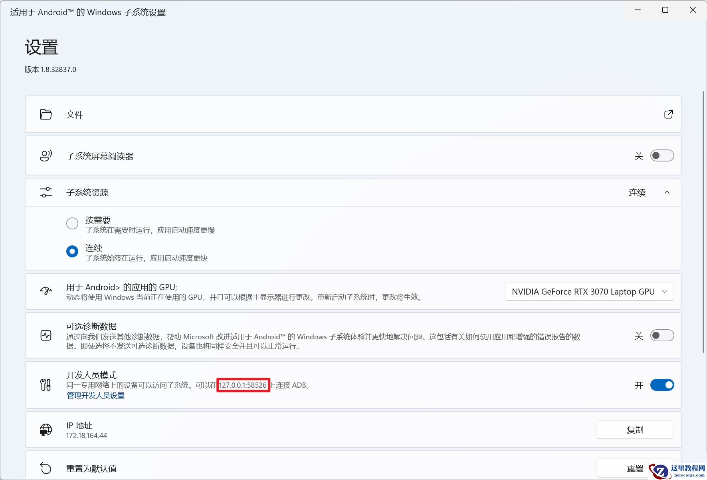Viewport: 707px width, 480px height.
Task: Collapse the 子系统资源 section
Action: pos(667,192)
